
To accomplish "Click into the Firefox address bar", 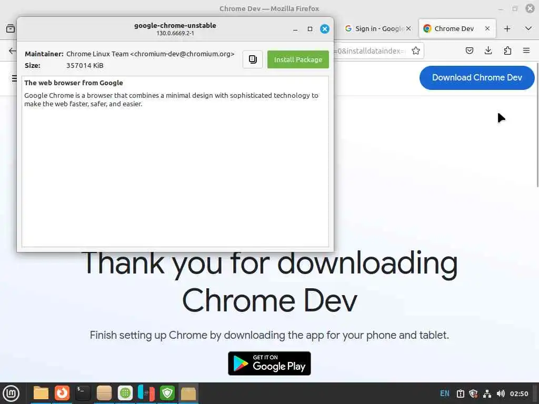I will click(371, 51).
